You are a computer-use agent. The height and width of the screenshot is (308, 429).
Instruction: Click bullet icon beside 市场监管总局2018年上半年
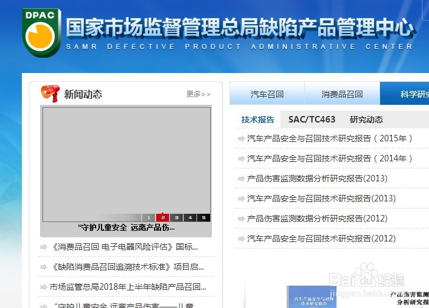(x=44, y=287)
